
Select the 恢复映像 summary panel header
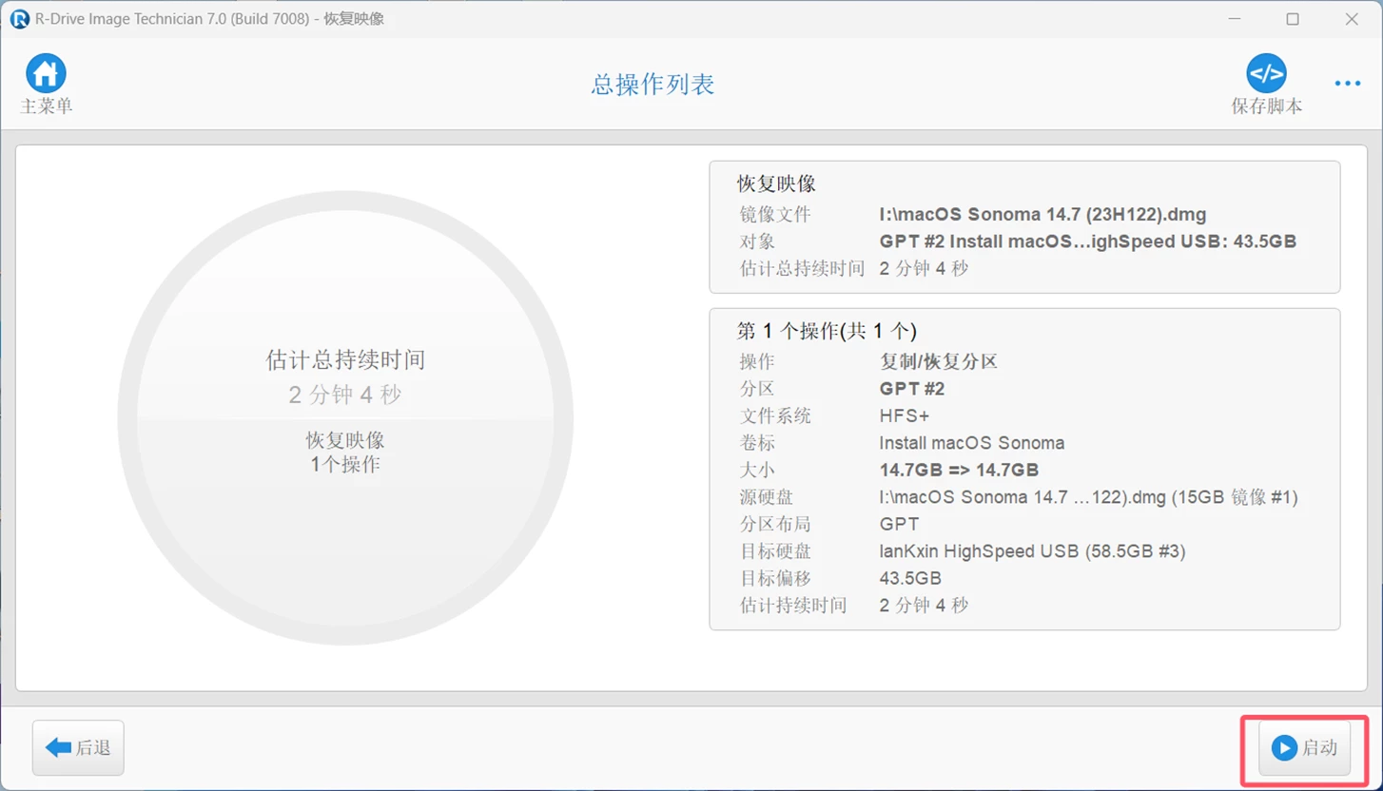[776, 184]
